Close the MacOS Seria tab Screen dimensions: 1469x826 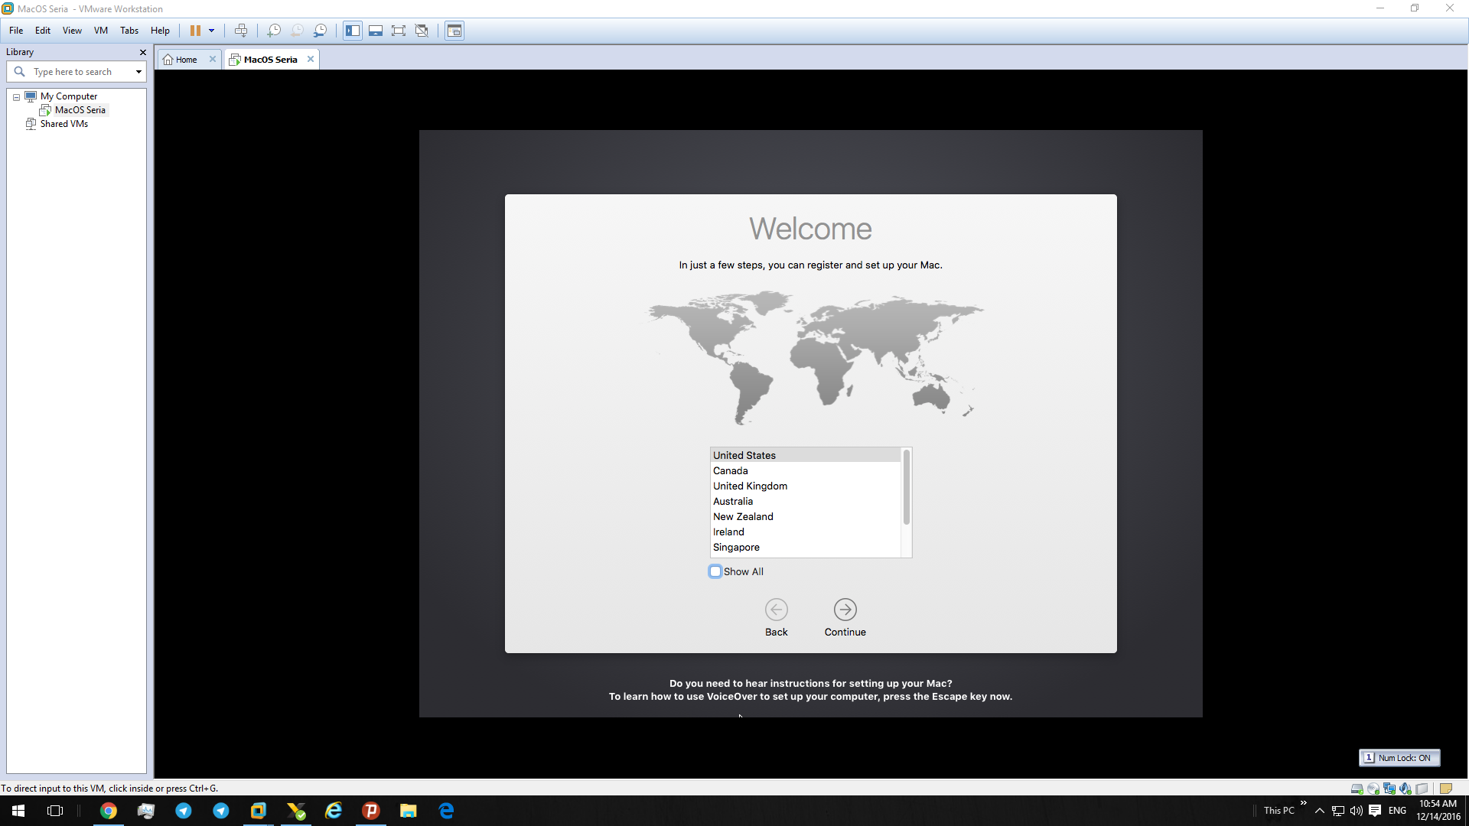(311, 59)
